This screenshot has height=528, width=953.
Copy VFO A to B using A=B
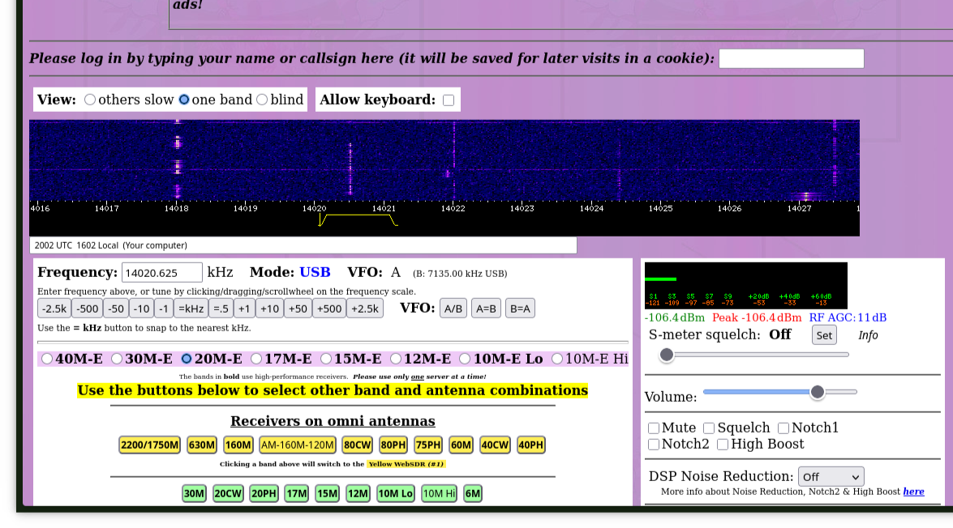point(486,309)
